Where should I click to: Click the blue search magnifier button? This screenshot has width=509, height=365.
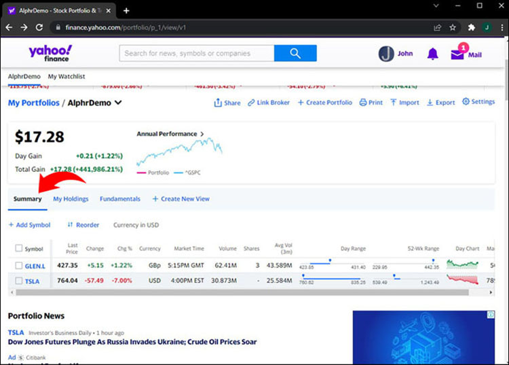295,53
